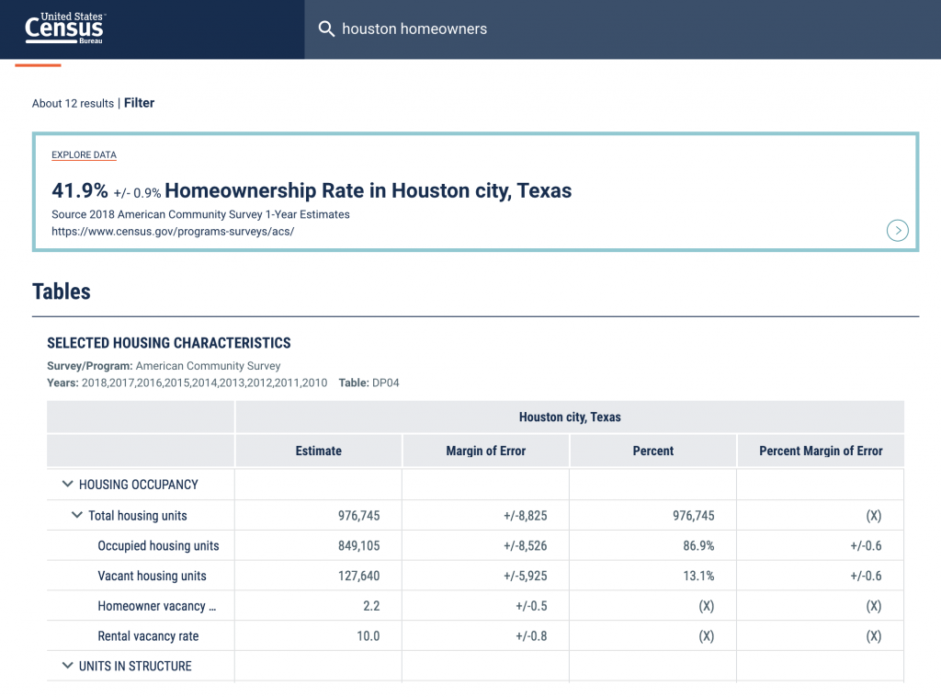Click the Estimate column header

[x=318, y=451]
